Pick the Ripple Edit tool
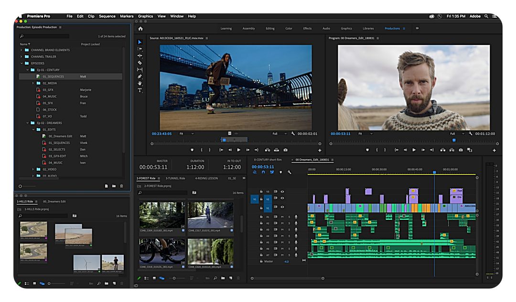Viewport: 516px width, 302px height. [140, 55]
